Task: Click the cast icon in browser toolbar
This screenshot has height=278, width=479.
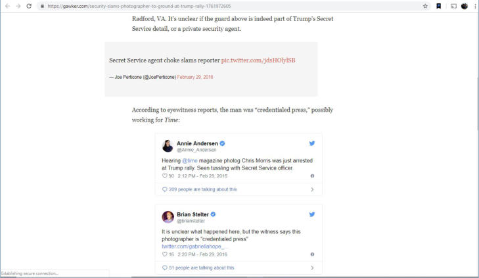Action: (453, 6)
